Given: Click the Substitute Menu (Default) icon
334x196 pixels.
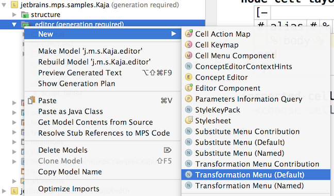Looking at the screenshot, I should 189,142.
